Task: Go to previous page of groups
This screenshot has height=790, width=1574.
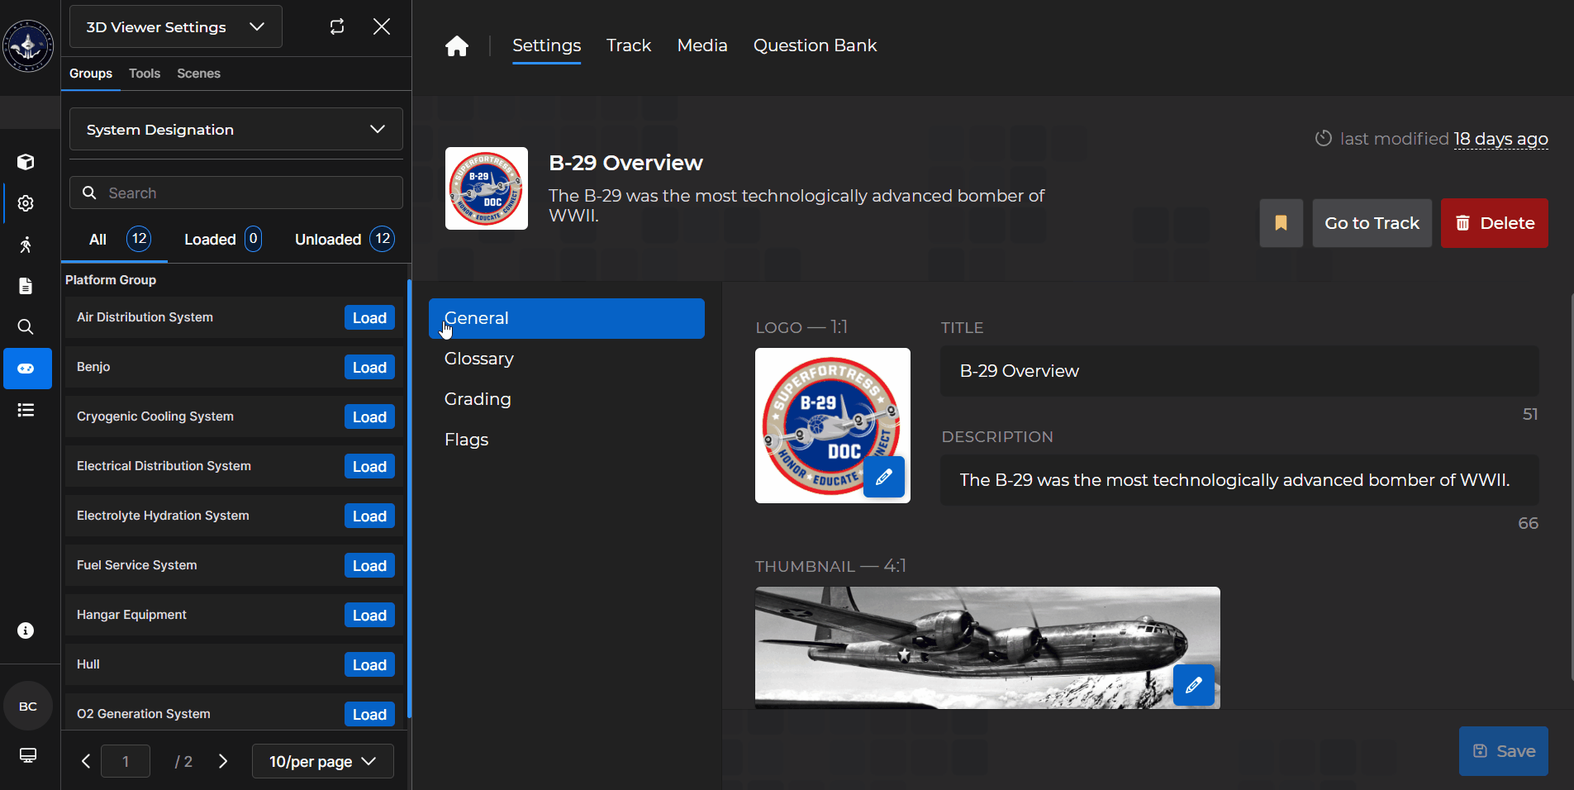Action: (86, 761)
